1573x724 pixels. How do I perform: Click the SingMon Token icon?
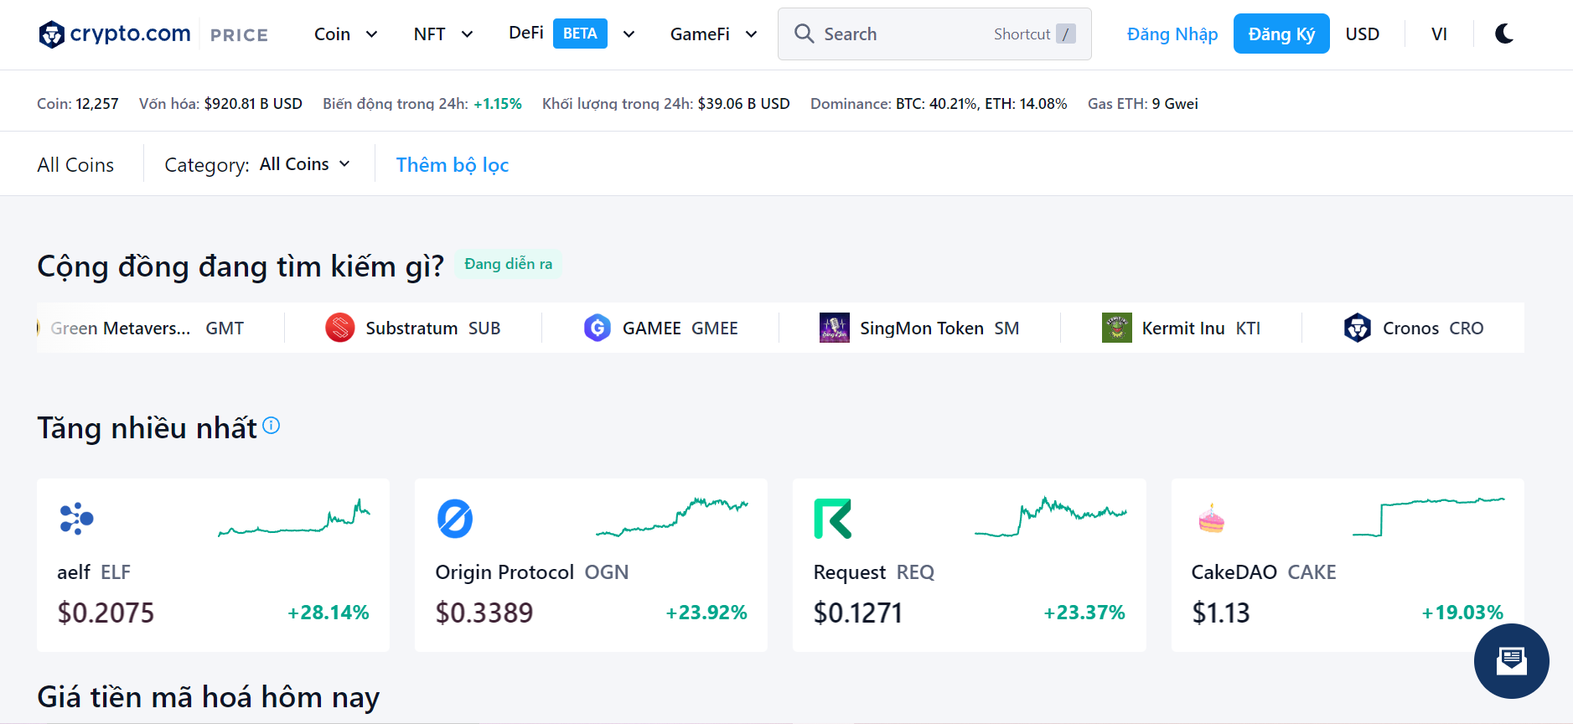(834, 328)
